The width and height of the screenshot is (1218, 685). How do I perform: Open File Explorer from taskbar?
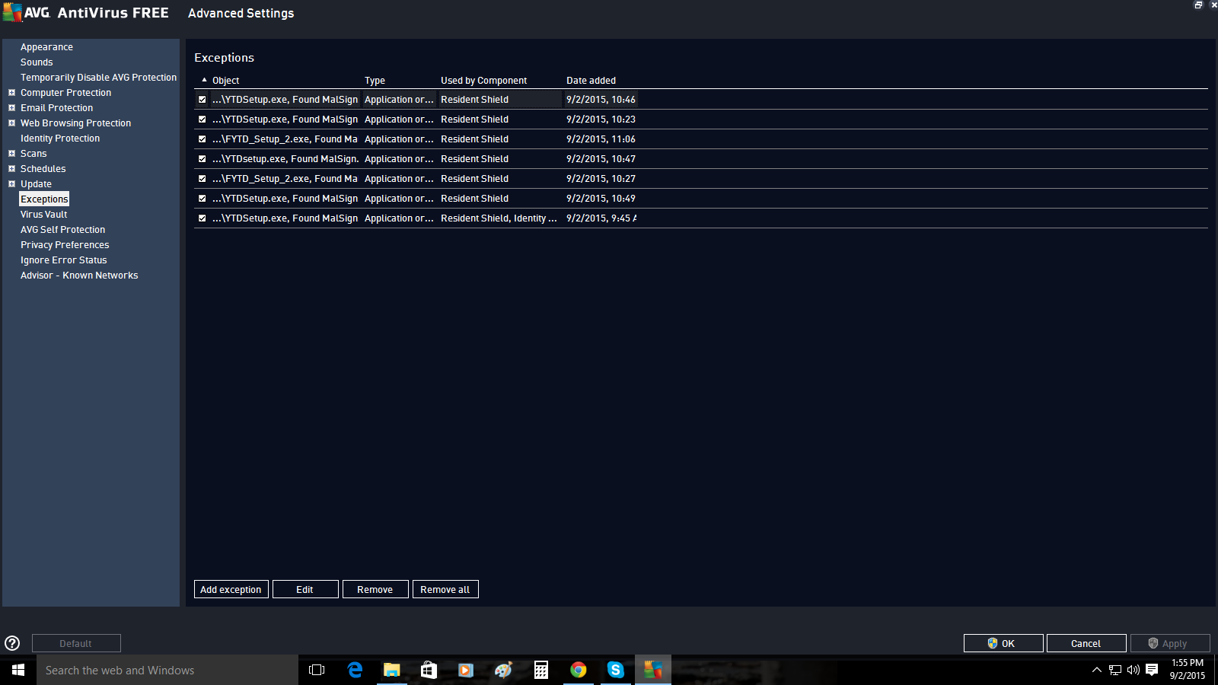392,670
